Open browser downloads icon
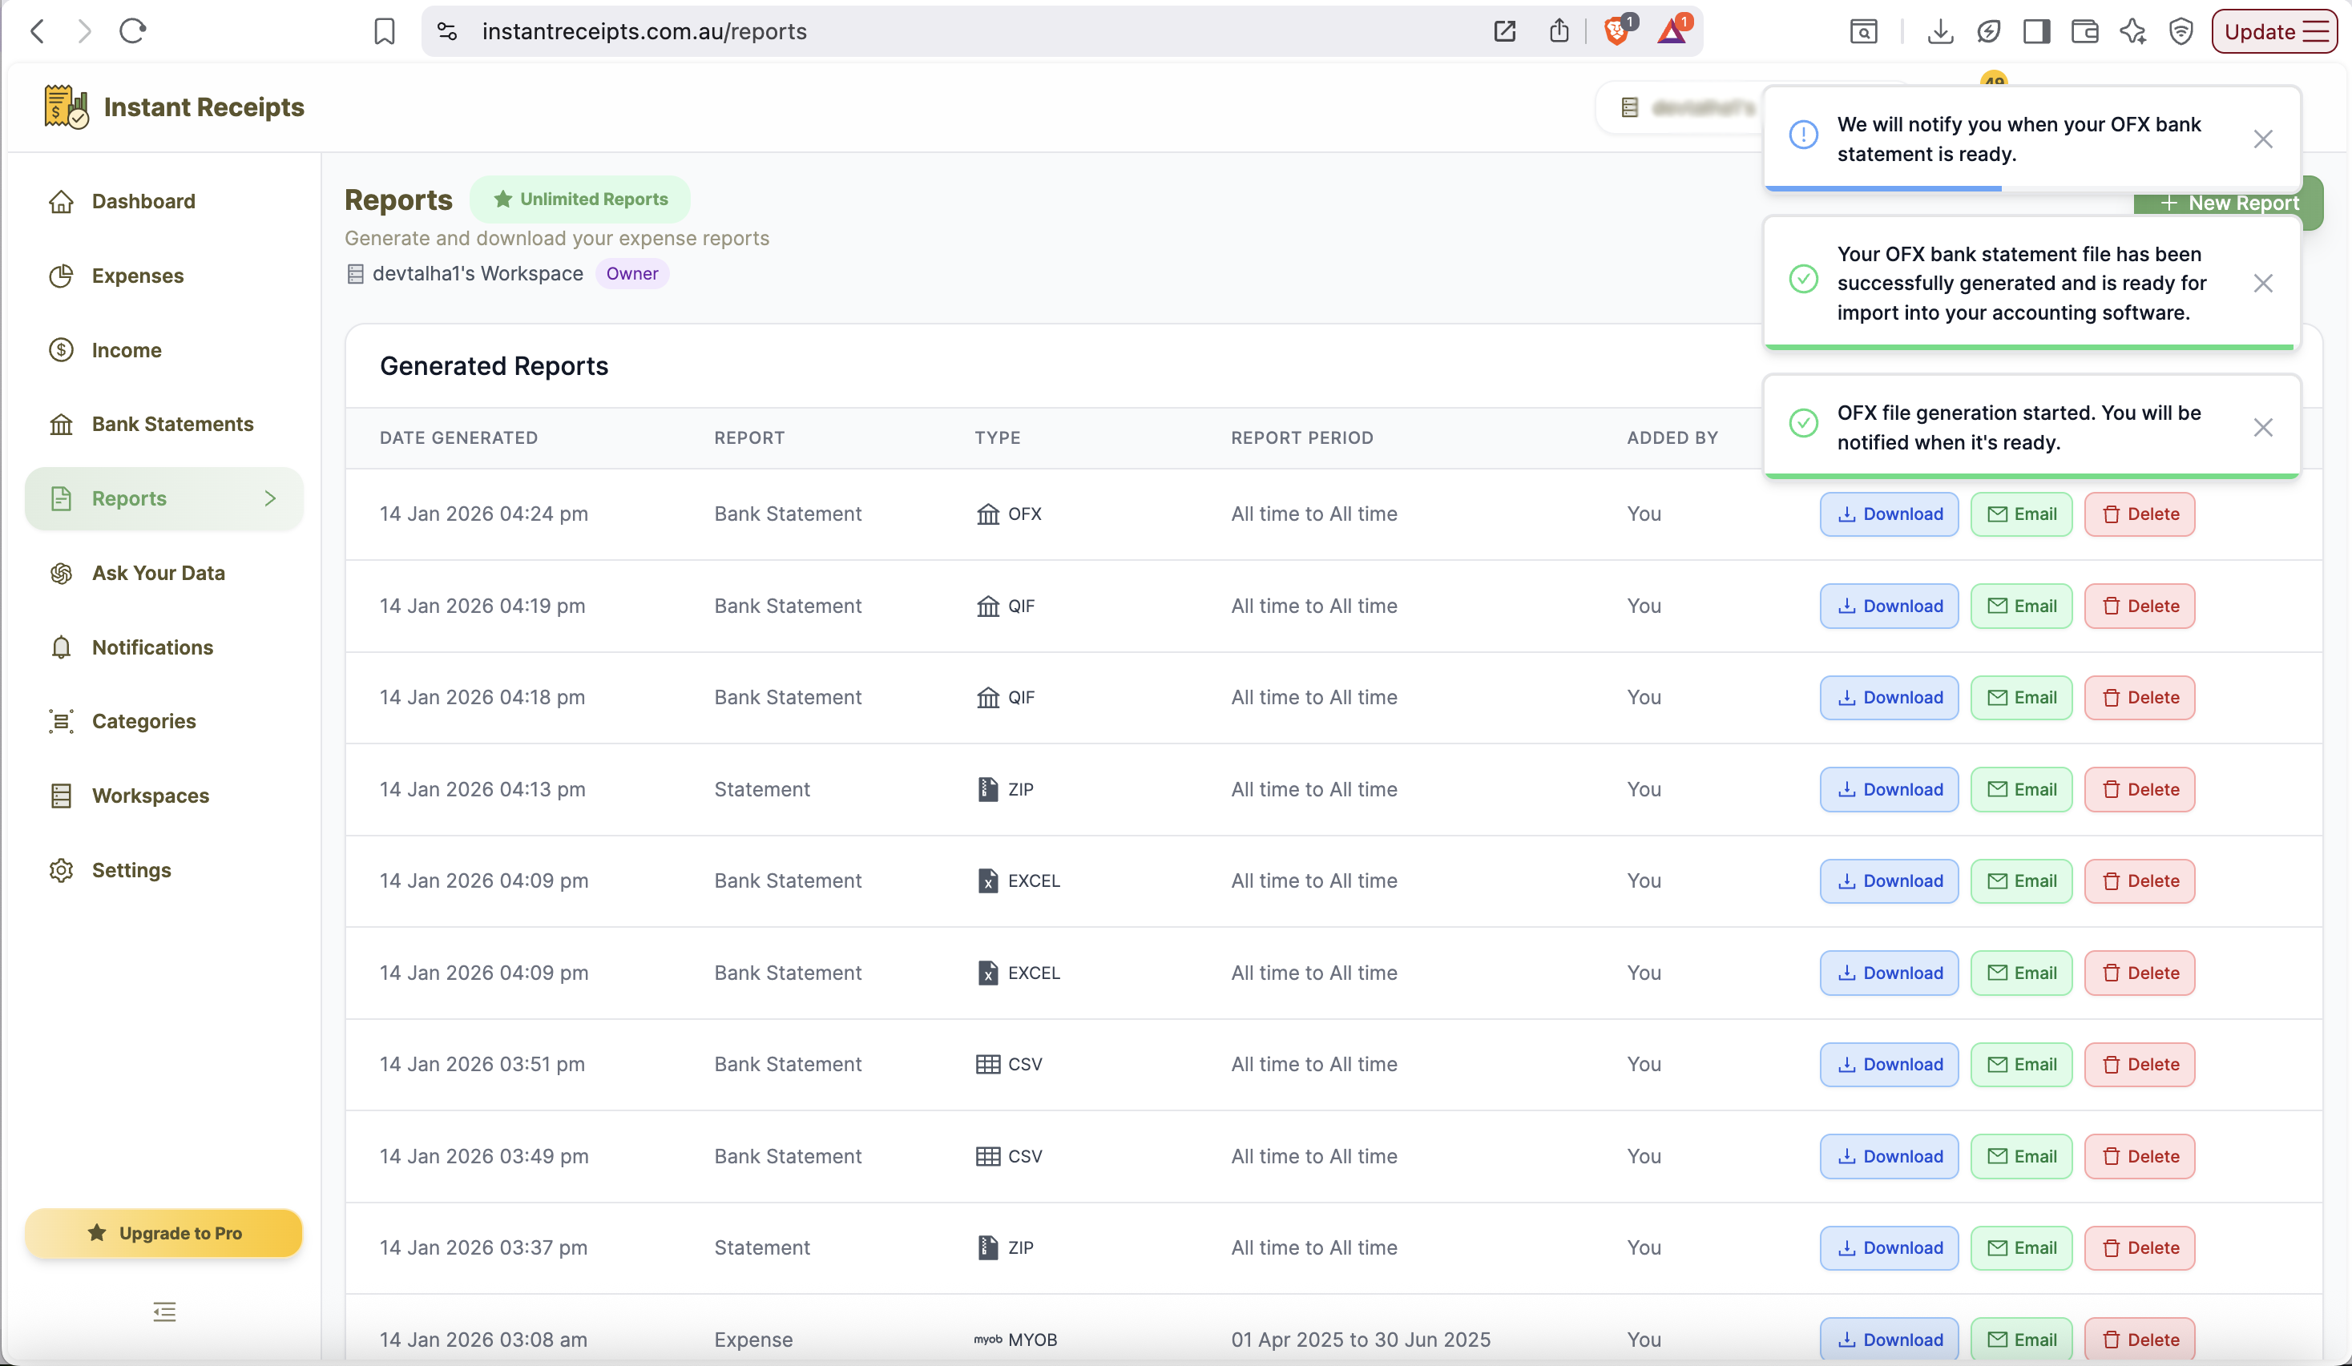The image size is (2352, 1366). point(1939,30)
